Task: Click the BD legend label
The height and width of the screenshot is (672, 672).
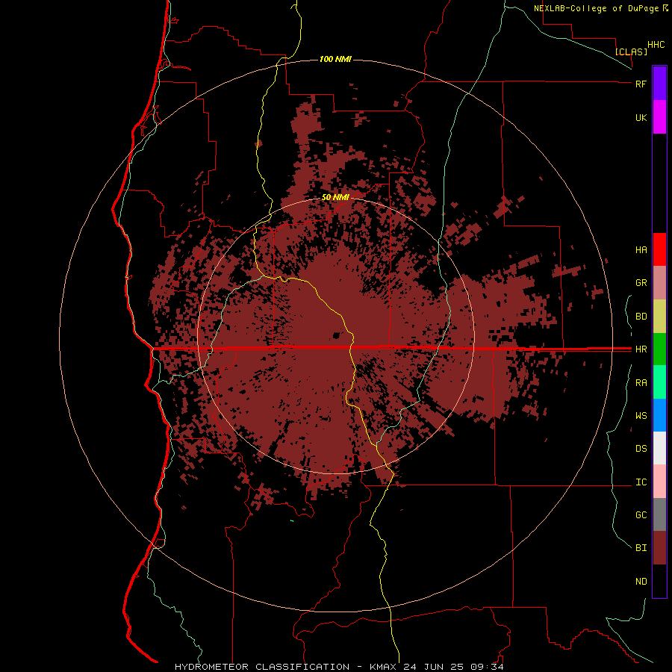Action: coord(641,317)
